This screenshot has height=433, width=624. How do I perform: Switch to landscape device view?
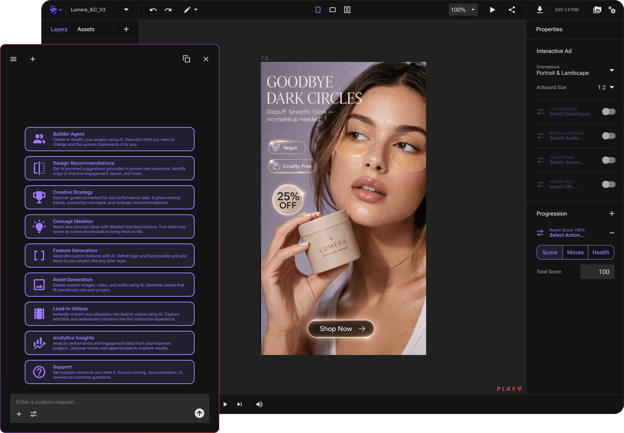333,10
